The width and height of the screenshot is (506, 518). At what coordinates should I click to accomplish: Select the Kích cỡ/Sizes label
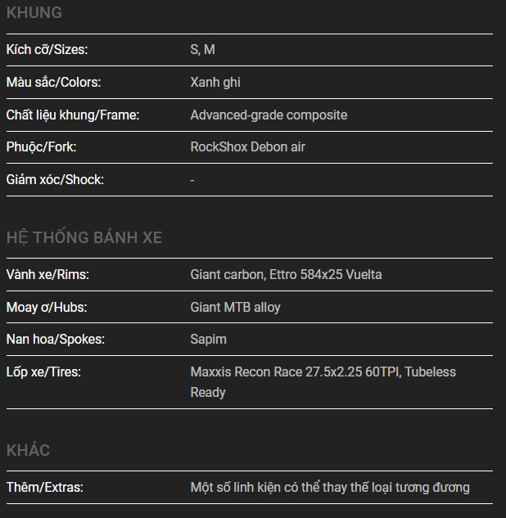[47, 50]
